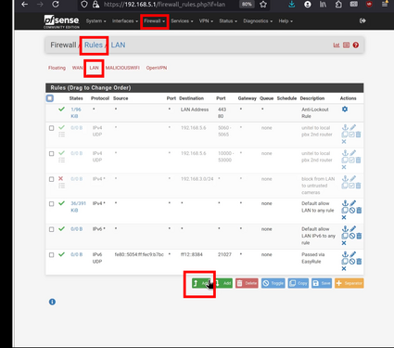Open the related status graph icon
The image size is (394, 348).
click(x=337, y=45)
